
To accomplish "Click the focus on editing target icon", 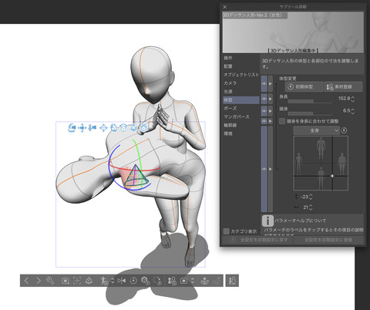I will (77, 281).
